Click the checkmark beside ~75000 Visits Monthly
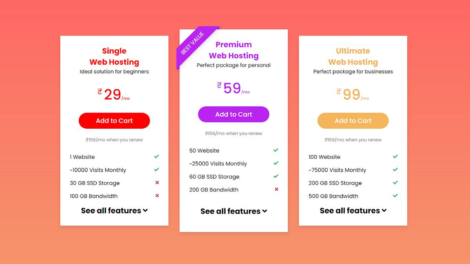This screenshot has width=470, height=264. point(395,170)
